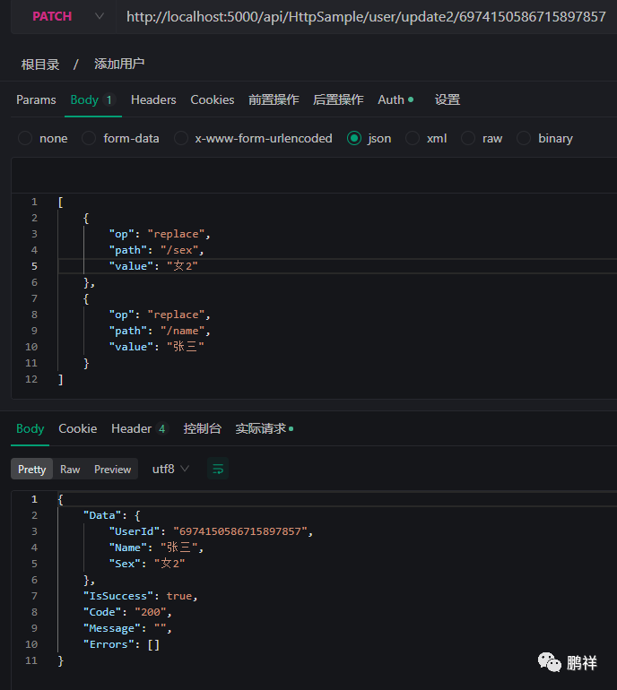Select the Preview response view
617x690 pixels.
click(112, 469)
